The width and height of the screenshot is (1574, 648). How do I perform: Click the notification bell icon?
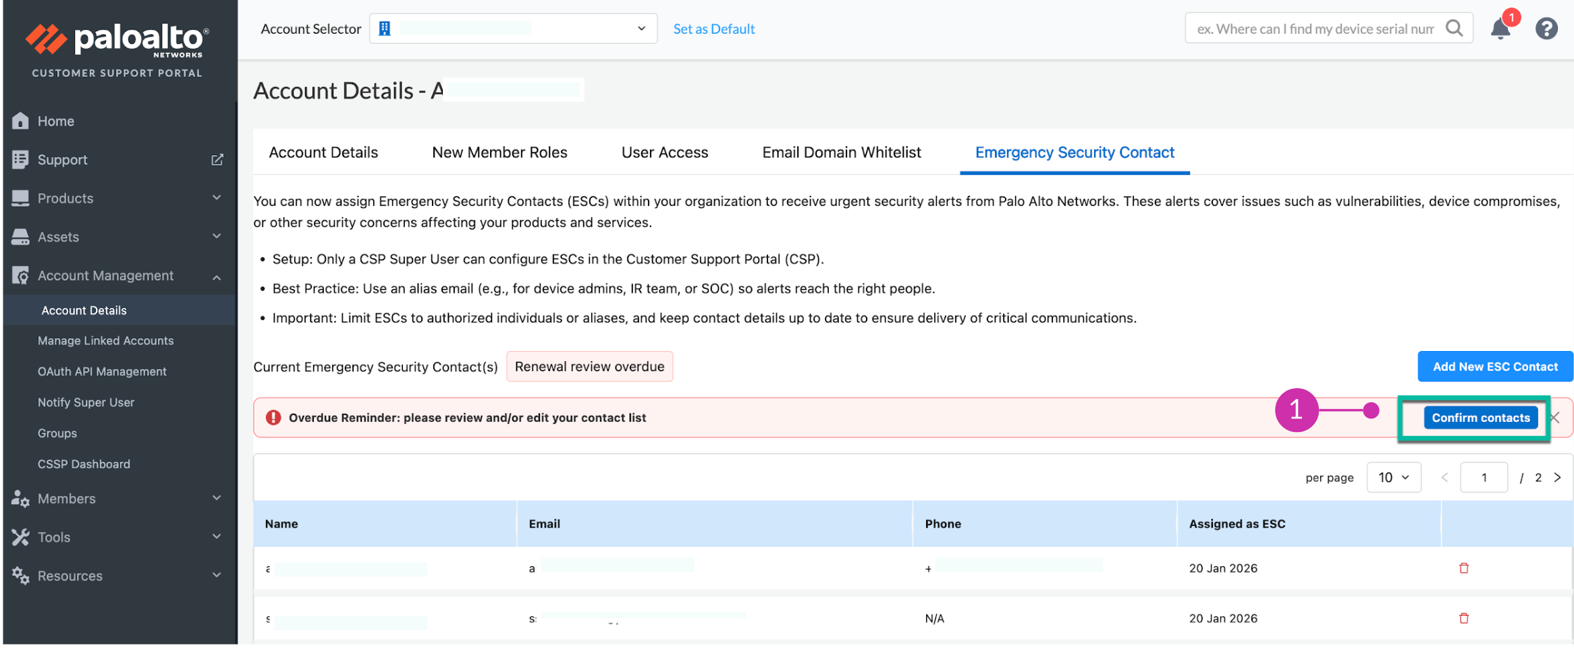point(1500,29)
